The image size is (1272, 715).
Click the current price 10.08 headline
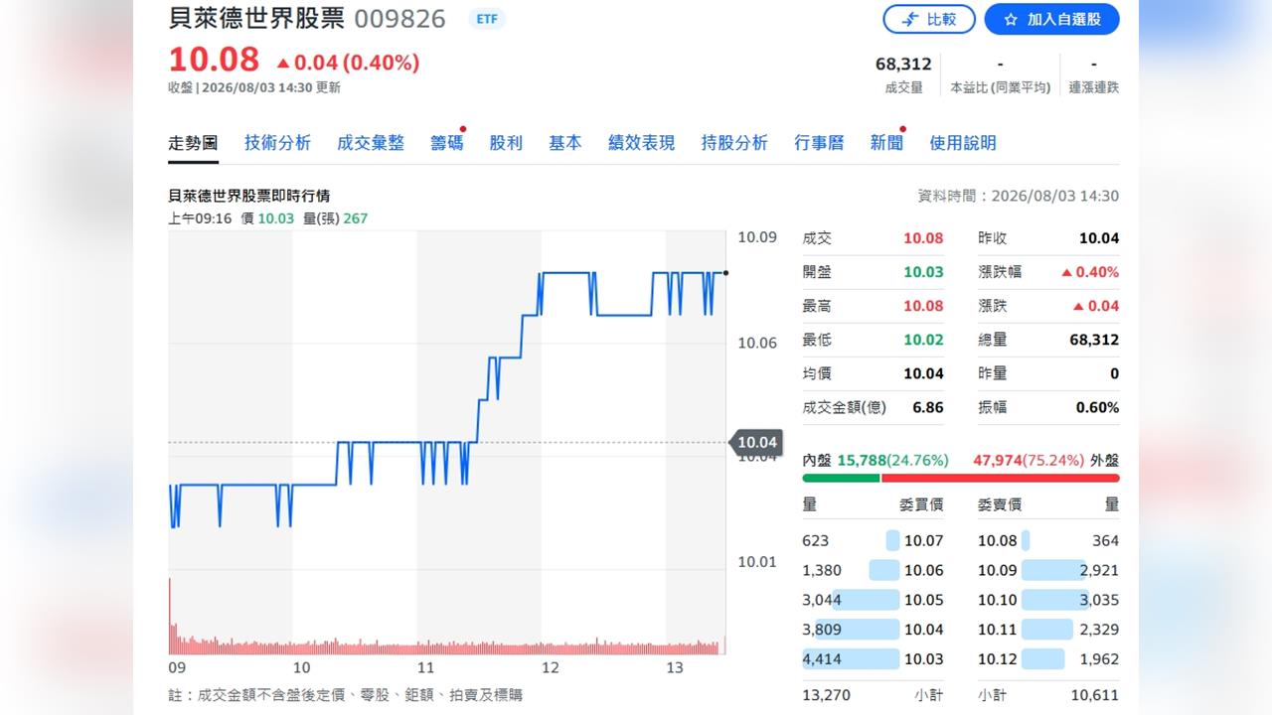click(x=214, y=60)
